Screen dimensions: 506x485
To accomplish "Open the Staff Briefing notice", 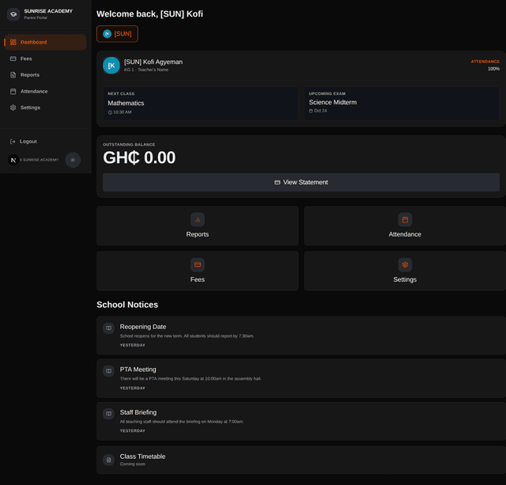I will [301, 422].
